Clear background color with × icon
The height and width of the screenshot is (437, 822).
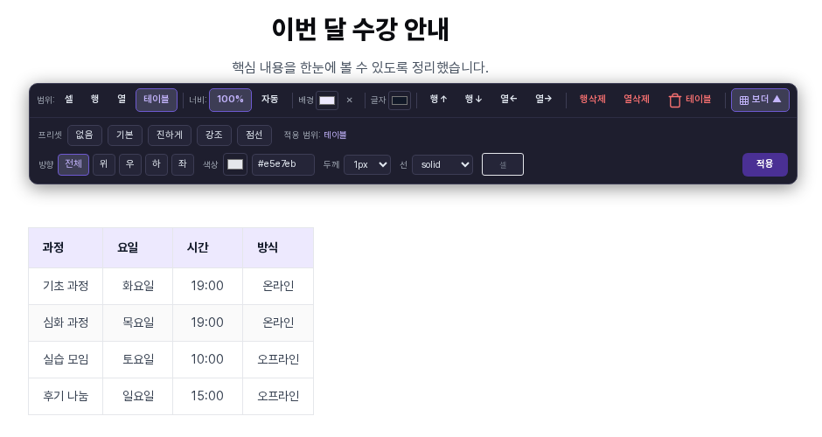tap(350, 101)
